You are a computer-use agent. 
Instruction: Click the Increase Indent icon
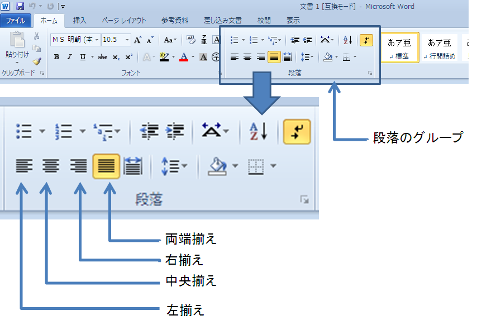point(308,40)
